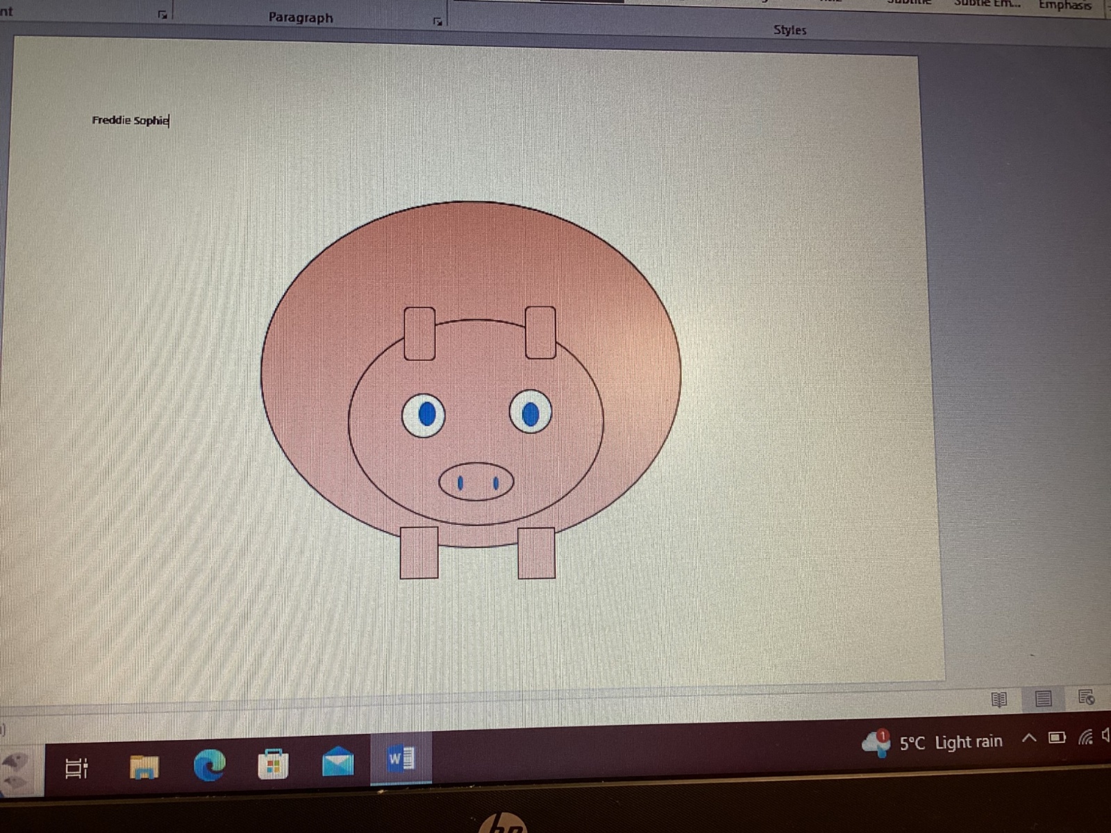Click the text line Freddie Sophie
This screenshot has width=1111, height=833.
(x=130, y=120)
